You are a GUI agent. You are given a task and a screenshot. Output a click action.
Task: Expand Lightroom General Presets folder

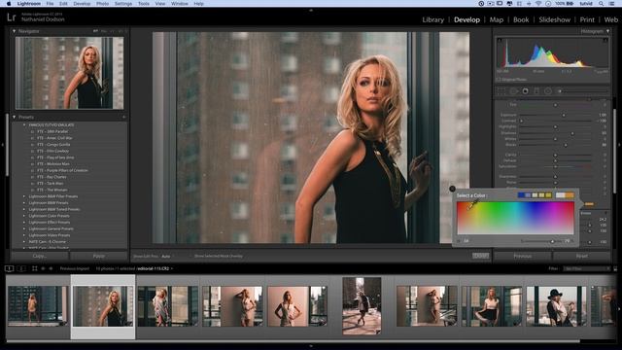pos(24,229)
